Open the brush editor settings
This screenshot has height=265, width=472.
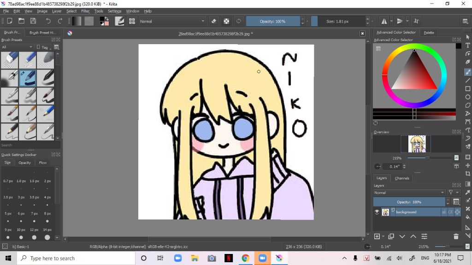point(119,21)
